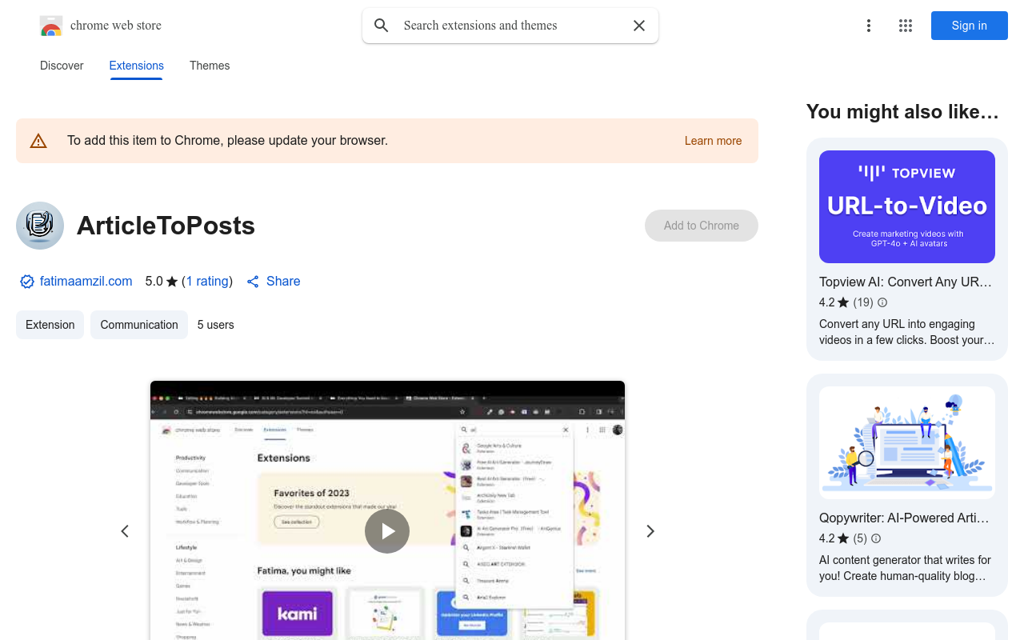This screenshot has width=1024, height=640.
Task: Click Topview description text 'Convert any URL into engaging'
Action: coord(897,324)
